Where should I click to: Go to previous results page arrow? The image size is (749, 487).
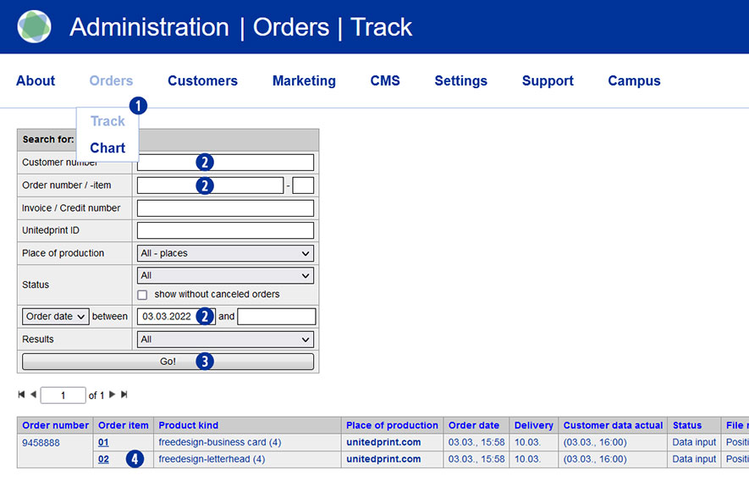[x=33, y=395]
